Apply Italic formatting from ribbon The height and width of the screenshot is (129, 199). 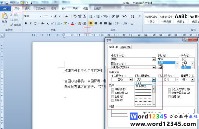click(31, 23)
